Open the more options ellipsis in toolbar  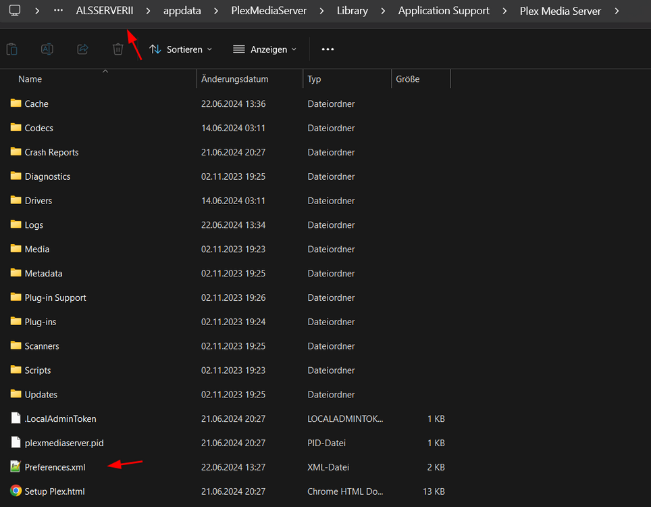(328, 49)
